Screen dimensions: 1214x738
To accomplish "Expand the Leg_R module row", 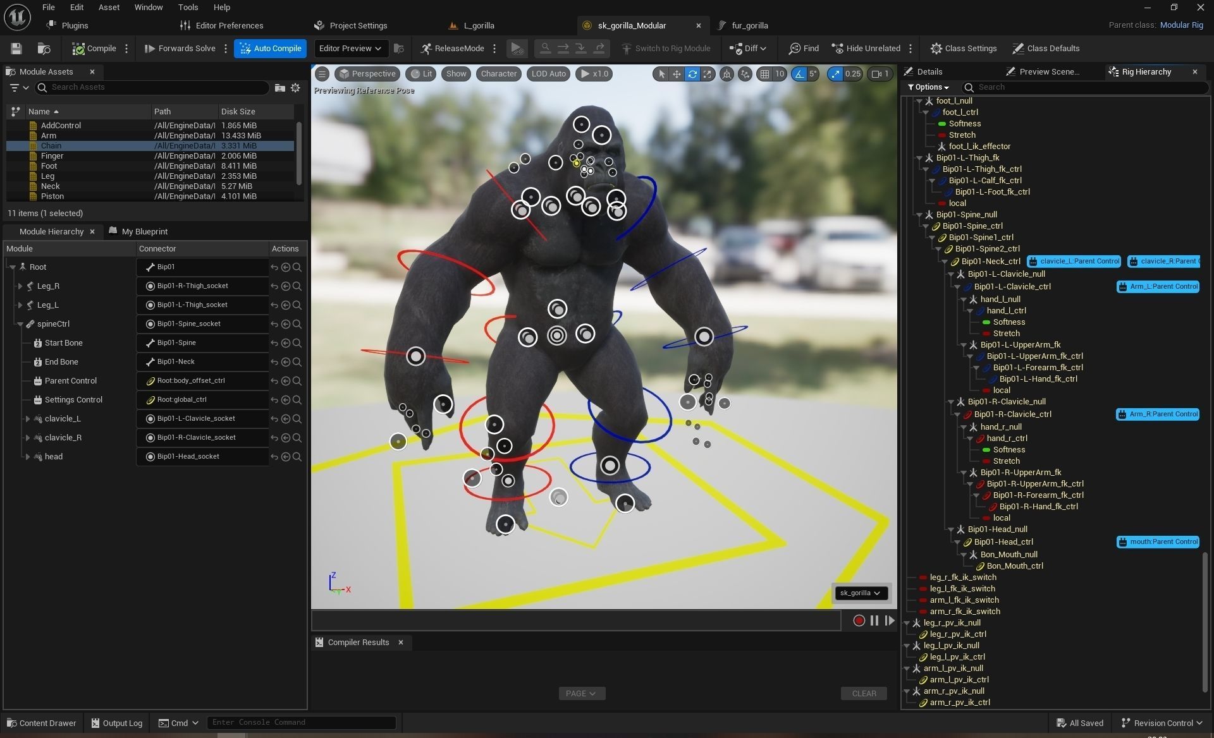I will pos(20,286).
